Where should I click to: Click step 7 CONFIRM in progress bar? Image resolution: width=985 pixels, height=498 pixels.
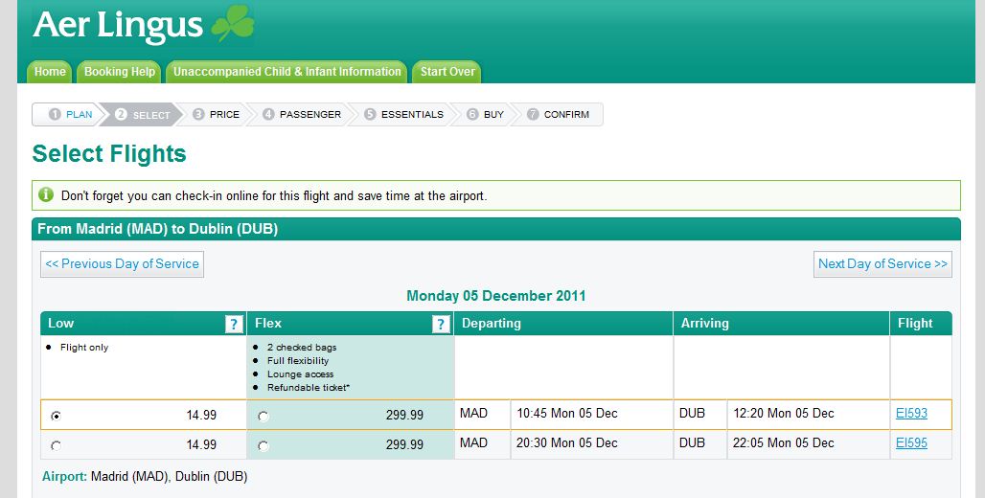click(x=559, y=114)
